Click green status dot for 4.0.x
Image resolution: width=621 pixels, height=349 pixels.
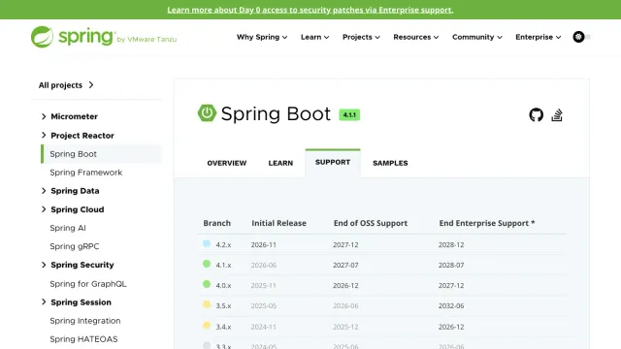tap(207, 284)
